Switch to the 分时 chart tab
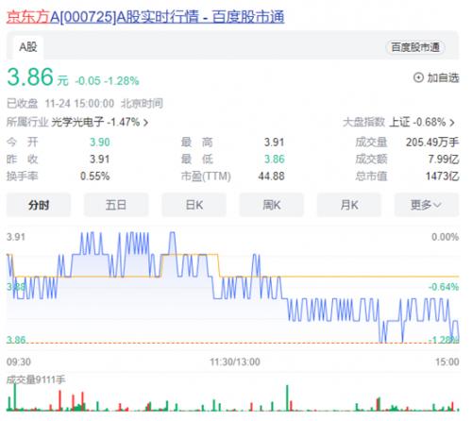The width and height of the screenshot is (472, 421). [x=39, y=205]
